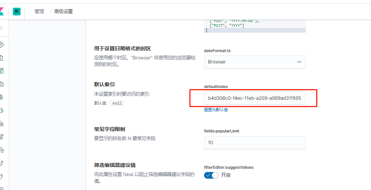Click the Kibana logo
Viewport: 371px width, 190px height.
point(2,12)
